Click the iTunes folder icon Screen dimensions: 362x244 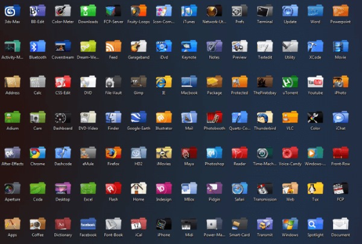189,11
